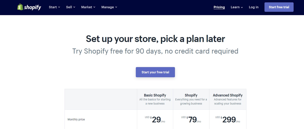304x129 pixels.
Task: Open the Manage dropdown menu
Action: (x=109, y=7)
